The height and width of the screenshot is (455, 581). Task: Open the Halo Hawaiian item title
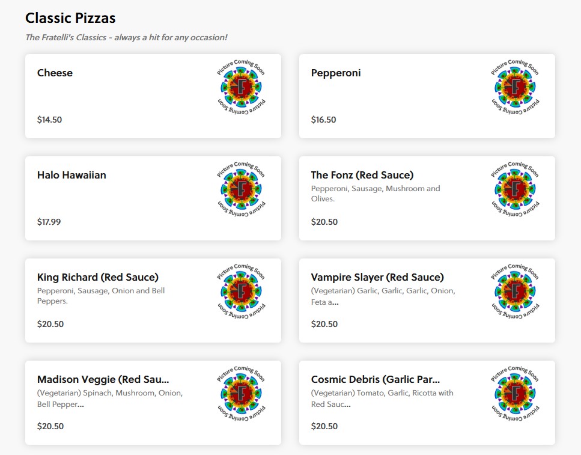(71, 175)
